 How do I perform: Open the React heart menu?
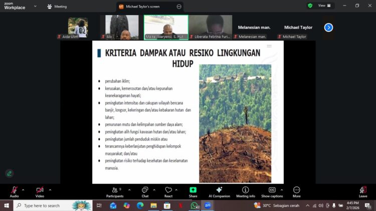(x=168, y=192)
